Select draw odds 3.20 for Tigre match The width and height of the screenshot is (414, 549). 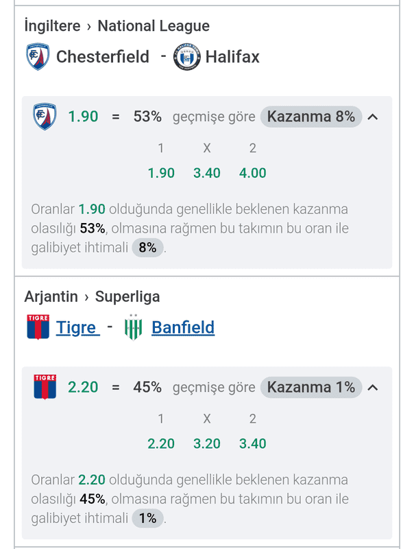tap(206, 443)
